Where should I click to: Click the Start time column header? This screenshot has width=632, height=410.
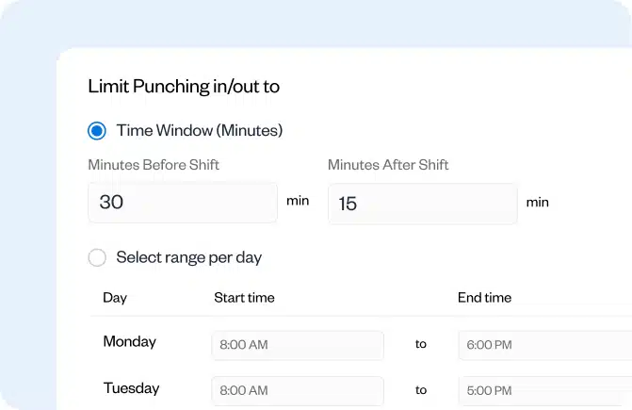click(x=244, y=298)
